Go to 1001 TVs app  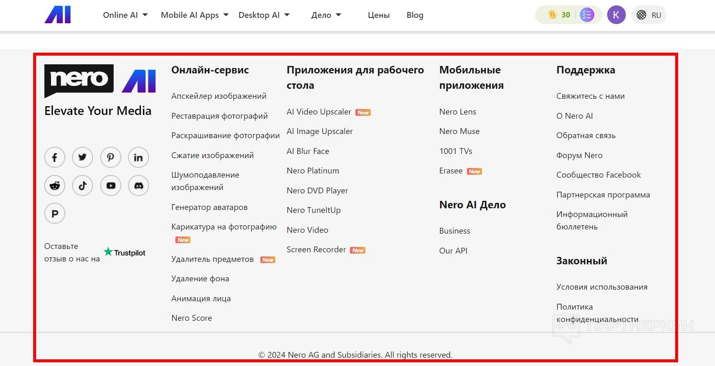click(456, 151)
